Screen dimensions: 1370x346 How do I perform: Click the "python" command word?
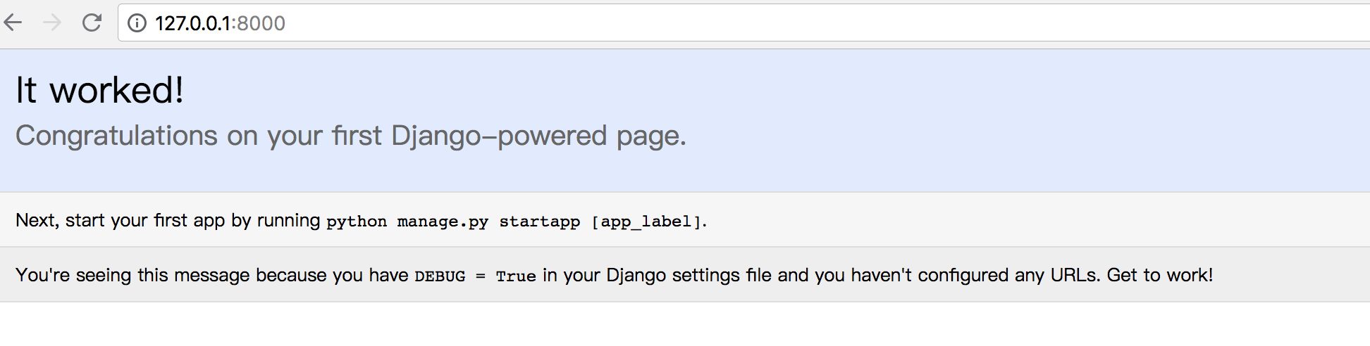click(x=357, y=222)
